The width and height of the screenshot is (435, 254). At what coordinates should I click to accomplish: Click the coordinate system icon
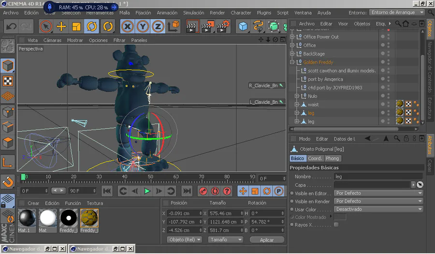pyautogui.click(x=174, y=27)
